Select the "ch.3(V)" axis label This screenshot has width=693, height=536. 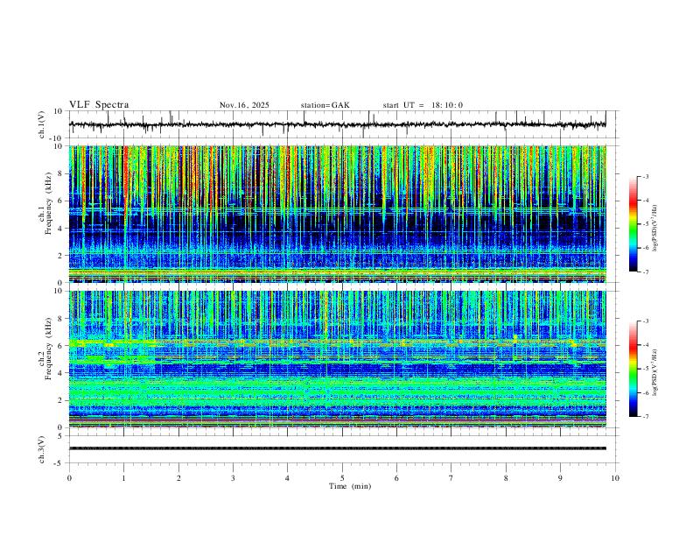[x=42, y=449]
